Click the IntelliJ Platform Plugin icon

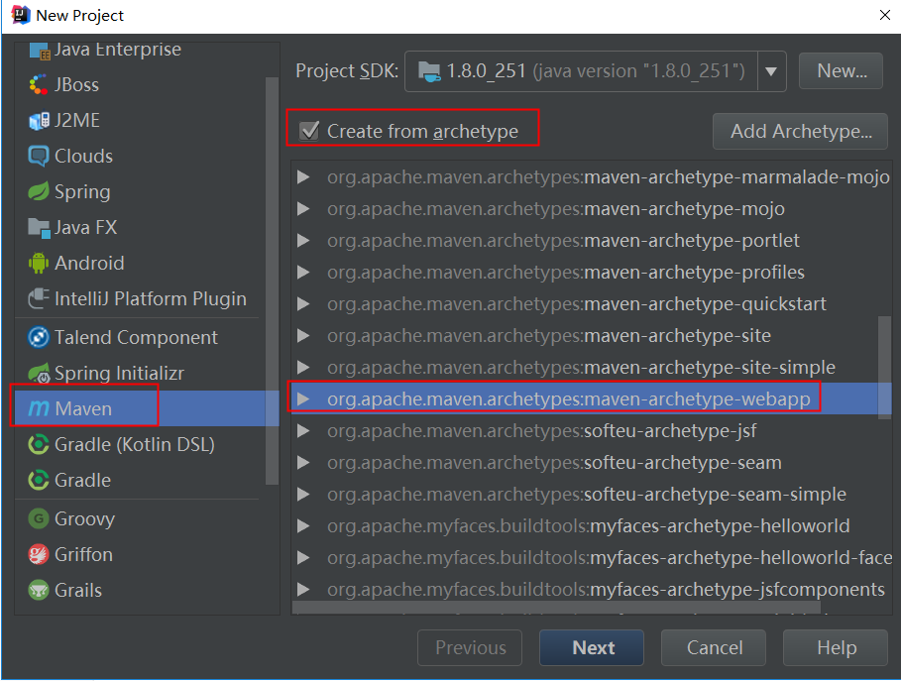pos(39,298)
